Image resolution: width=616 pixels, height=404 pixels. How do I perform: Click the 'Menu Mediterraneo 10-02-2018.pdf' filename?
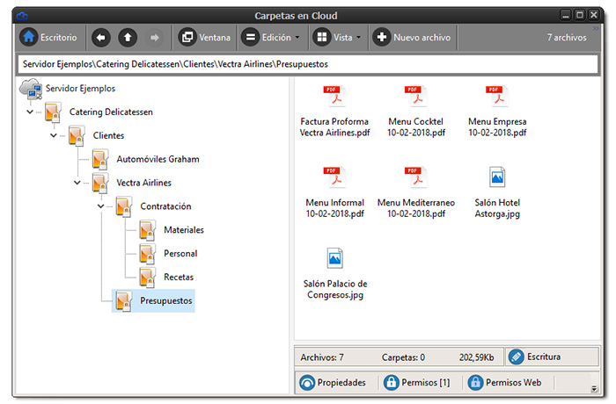pyautogui.click(x=416, y=208)
